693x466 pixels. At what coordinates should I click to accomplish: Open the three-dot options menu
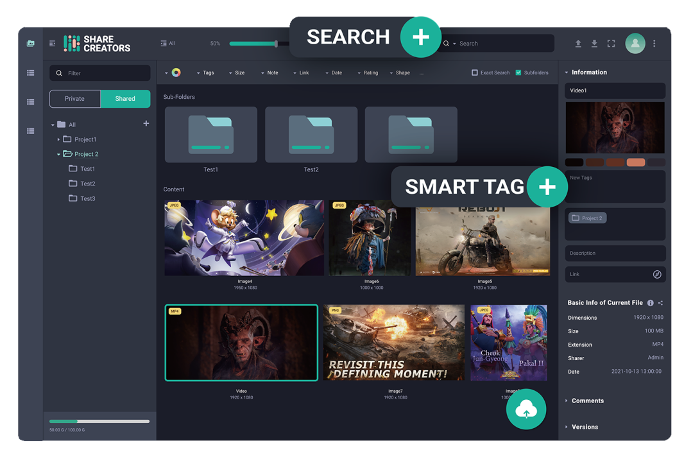(x=654, y=43)
